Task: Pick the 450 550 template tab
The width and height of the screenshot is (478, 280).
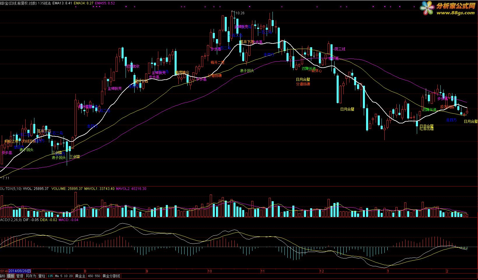Action: (94, 276)
